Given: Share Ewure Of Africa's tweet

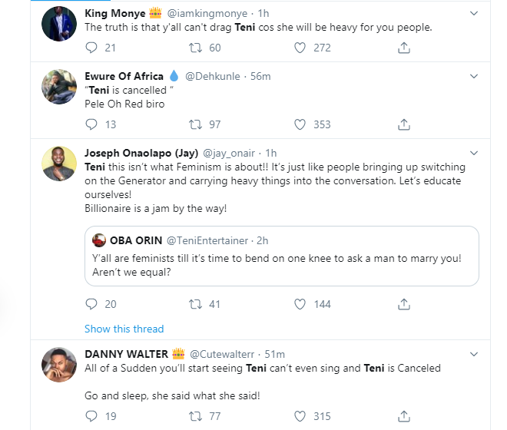Looking at the screenshot, I should point(403,124).
